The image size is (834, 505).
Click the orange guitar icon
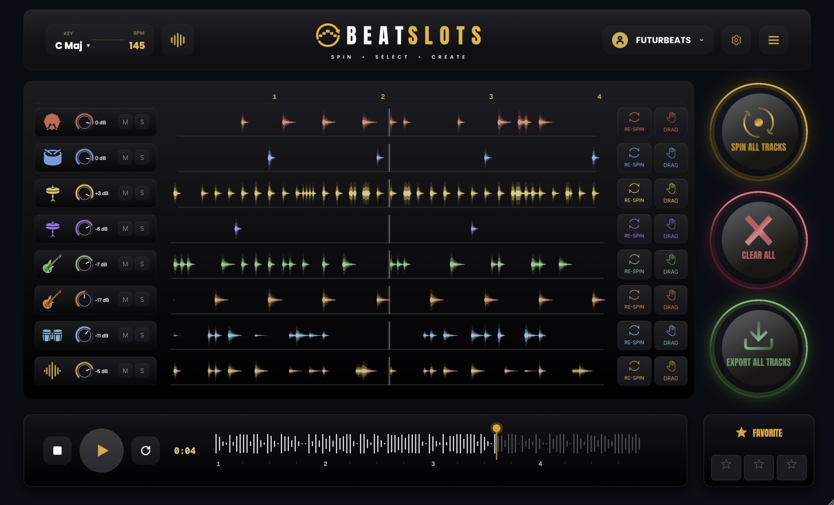[52, 300]
